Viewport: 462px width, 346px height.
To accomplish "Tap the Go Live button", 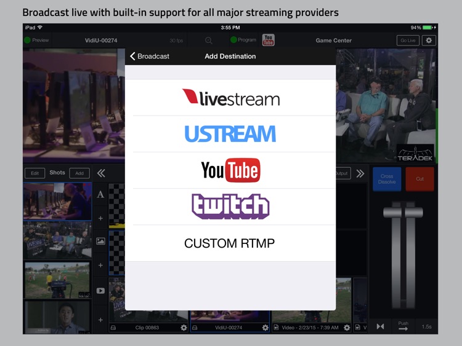I will point(408,41).
